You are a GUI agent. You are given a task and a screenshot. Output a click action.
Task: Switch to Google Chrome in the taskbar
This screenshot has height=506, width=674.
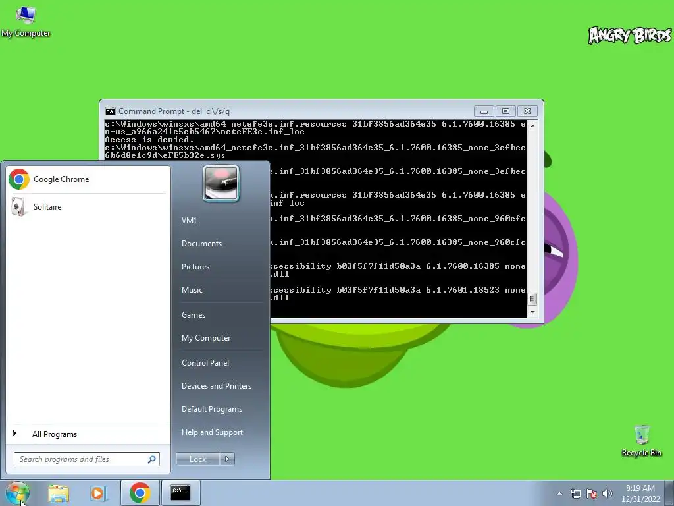tap(140, 493)
